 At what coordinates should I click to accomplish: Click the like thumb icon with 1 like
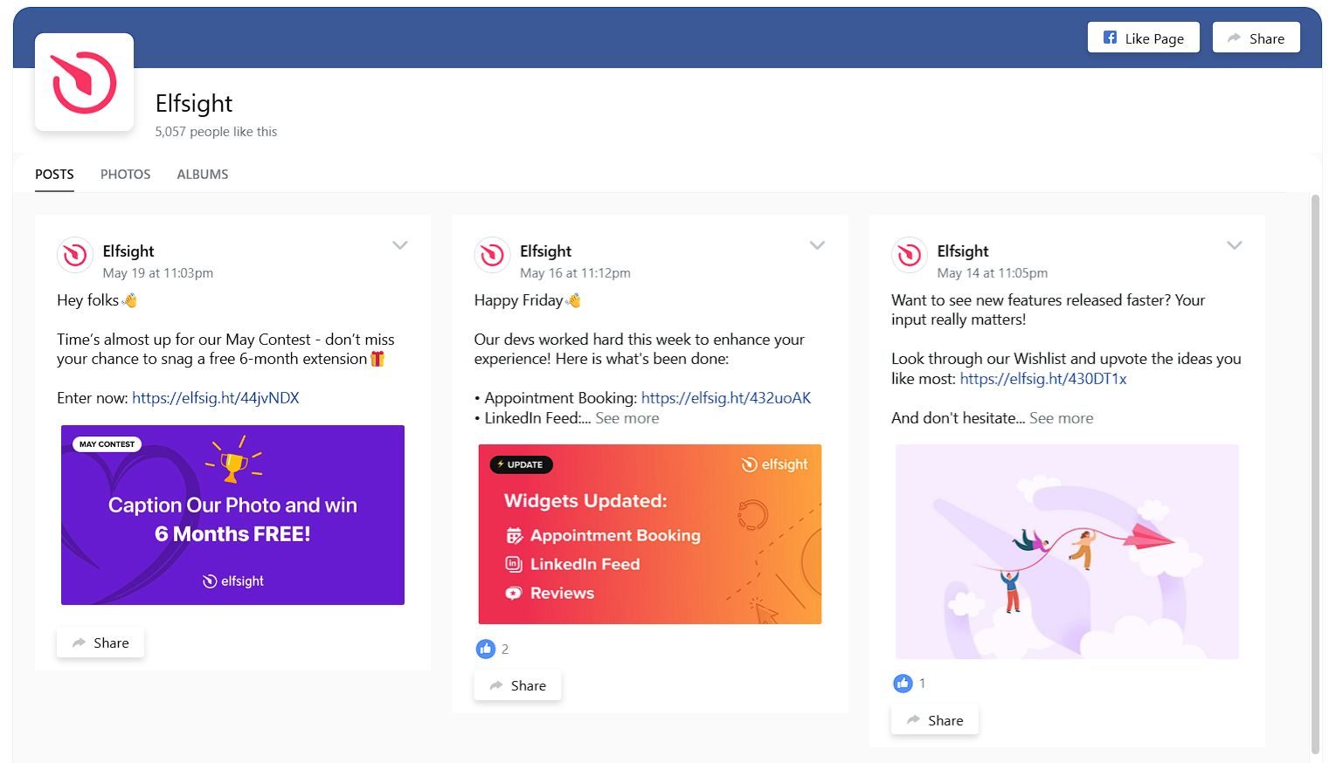click(x=903, y=683)
